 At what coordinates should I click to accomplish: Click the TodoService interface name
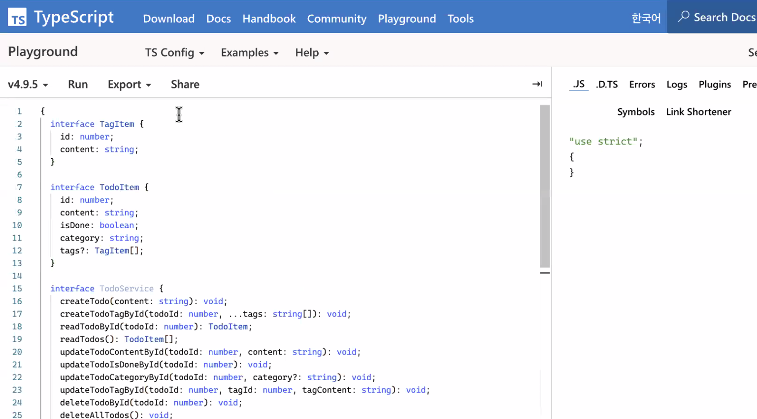(x=127, y=288)
